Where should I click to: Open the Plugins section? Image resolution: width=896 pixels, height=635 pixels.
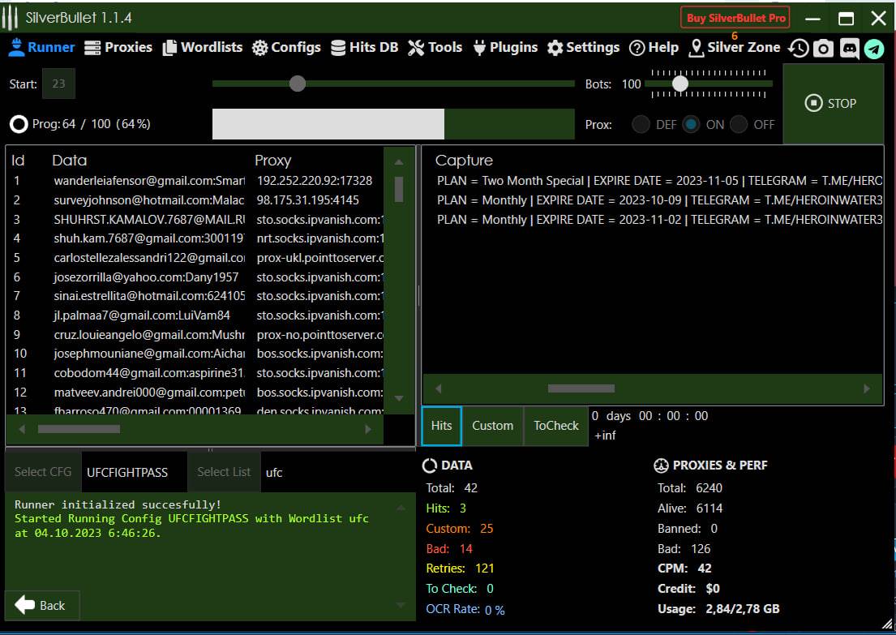(504, 47)
